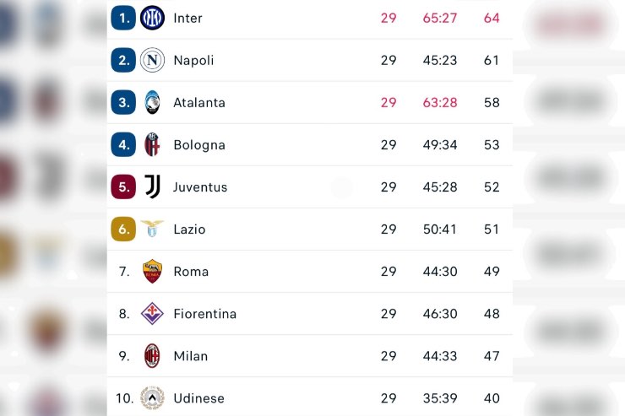Image resolution: width=625 pixels, height=416 pixels.
Task: Click the Udinese club crest icon
Action: 152,397
